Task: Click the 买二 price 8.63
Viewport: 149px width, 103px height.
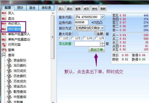Action: [x=123, y=39]
